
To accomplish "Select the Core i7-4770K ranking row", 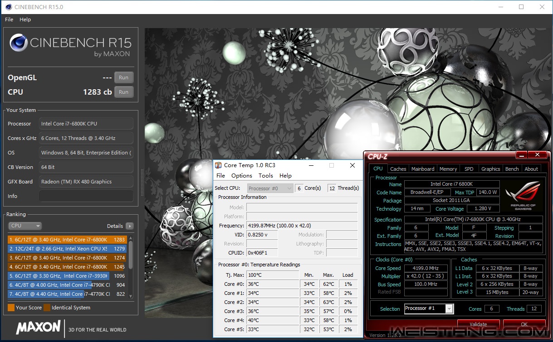I will (x=68, y=294).
